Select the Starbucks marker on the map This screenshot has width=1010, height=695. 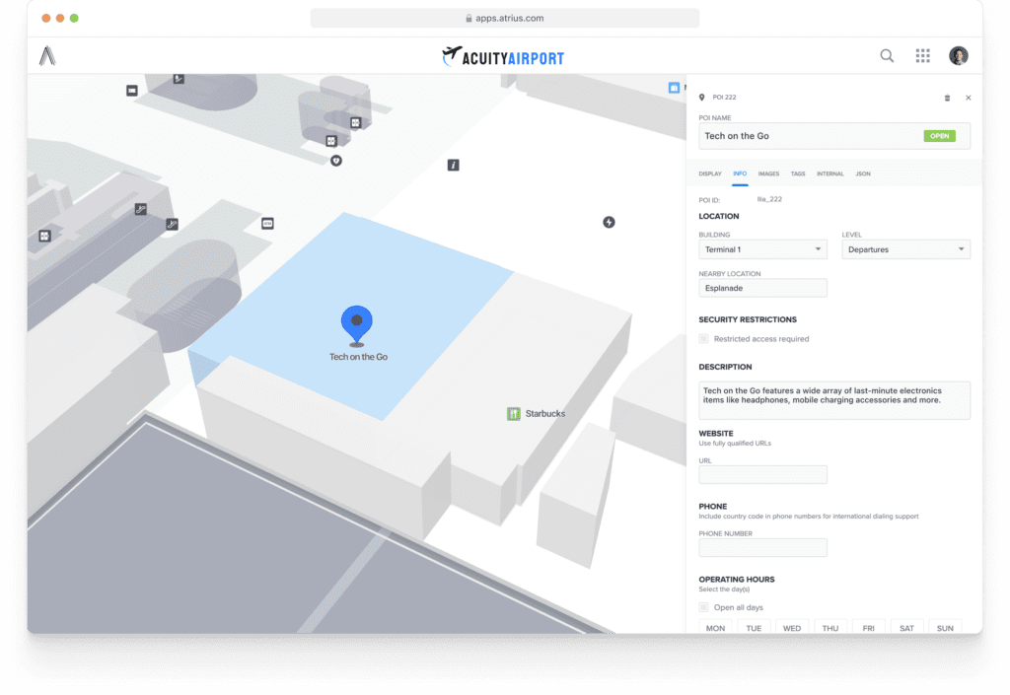[514, 413]
